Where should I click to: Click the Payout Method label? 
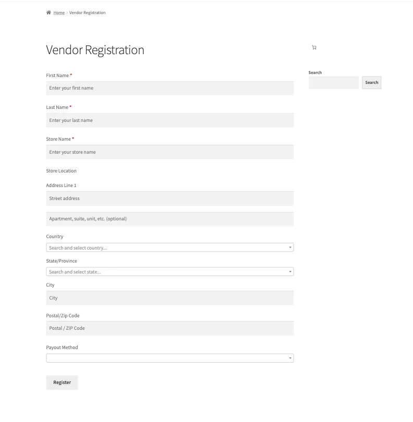point(62,347)
